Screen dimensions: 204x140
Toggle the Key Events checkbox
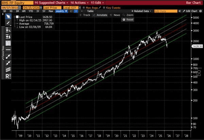pos(103,7)
